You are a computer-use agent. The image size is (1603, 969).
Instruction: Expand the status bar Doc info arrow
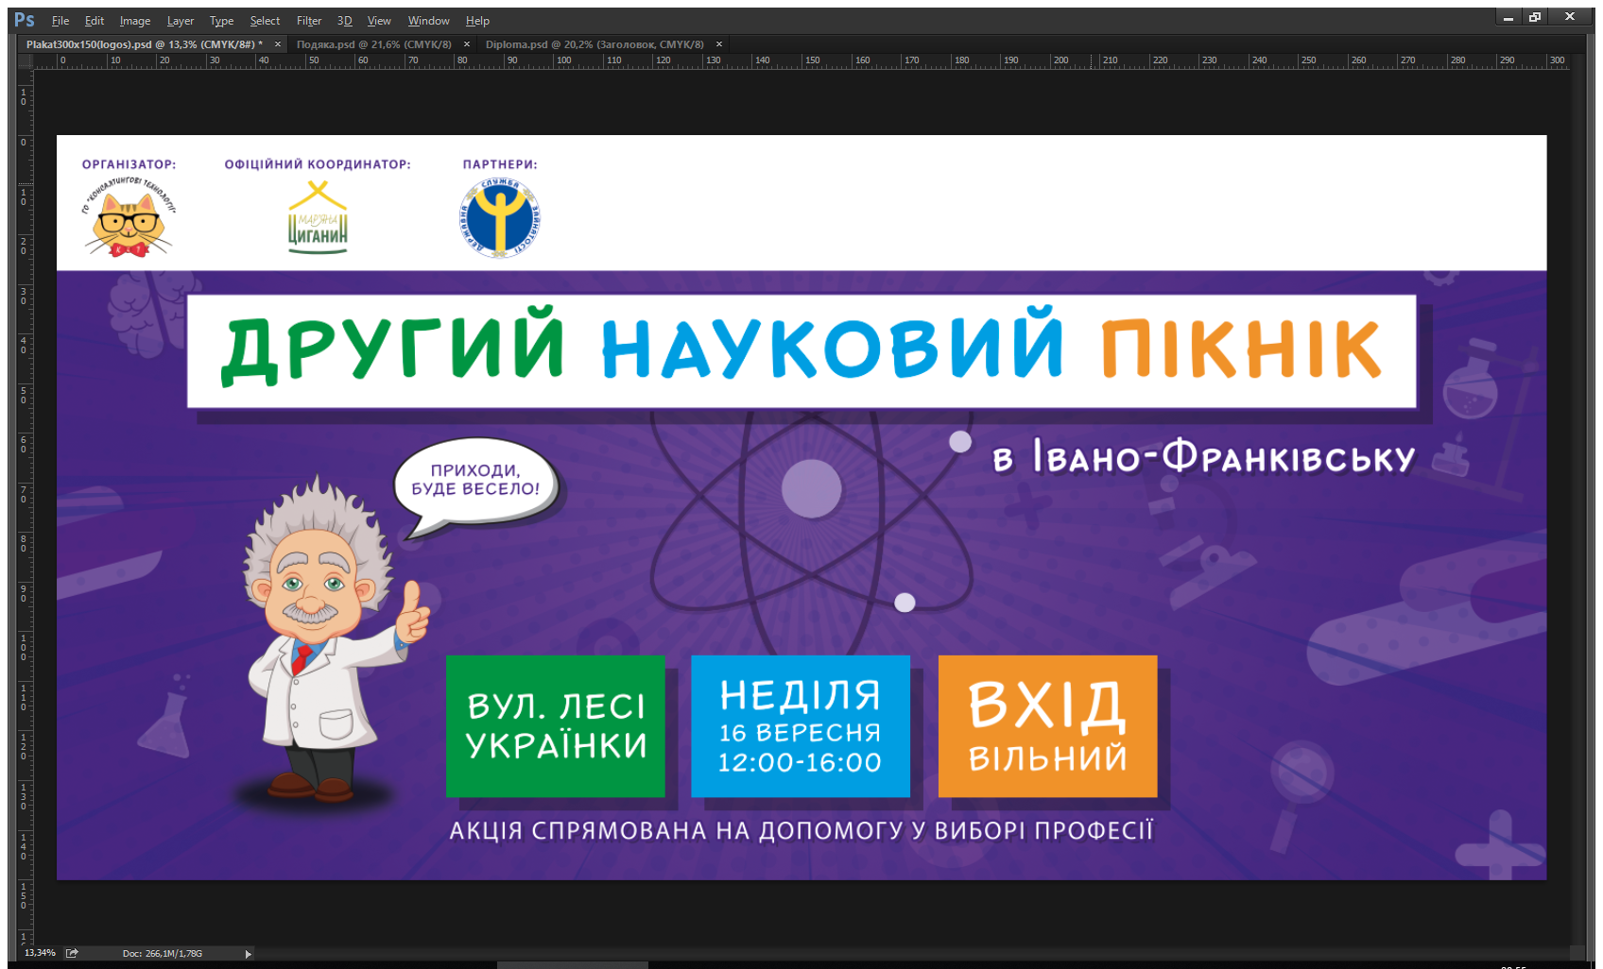[248, 954]
